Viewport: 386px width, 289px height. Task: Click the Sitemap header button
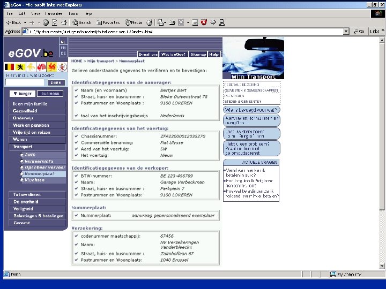pos(198,54)
